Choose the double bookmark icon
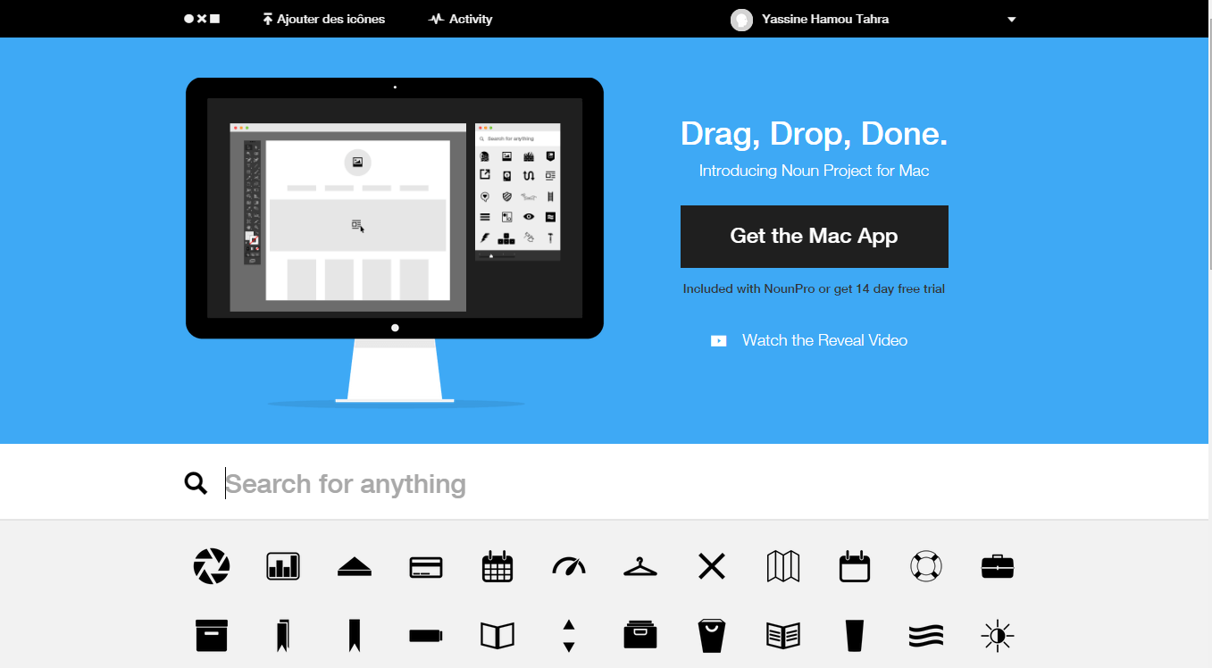Viewport: 1212px width, 668px height. tap(283, 636)
